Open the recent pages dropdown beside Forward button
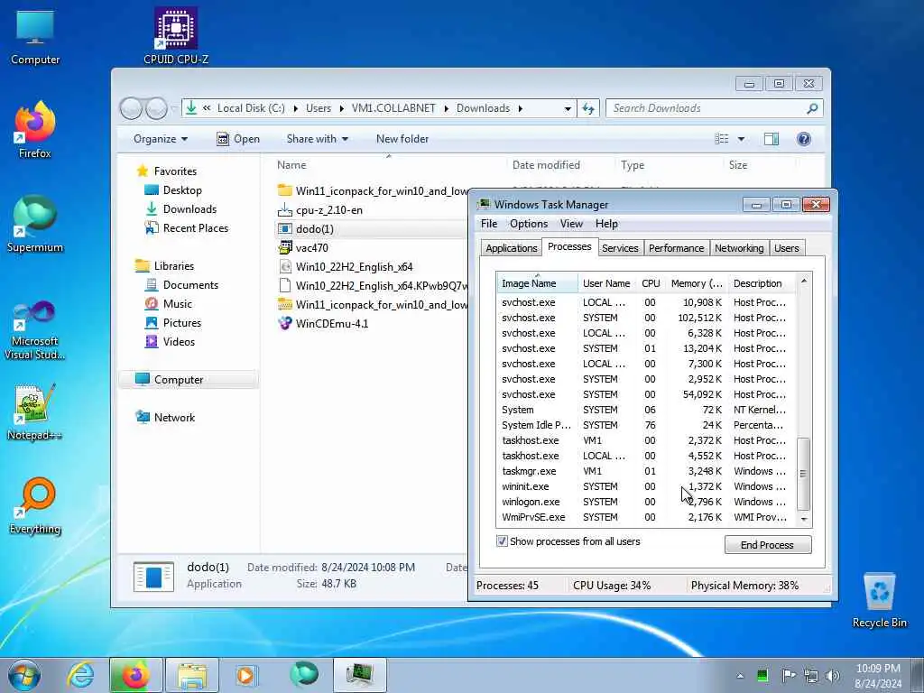This screenshot has width=924, height=693. coord(174,108)
